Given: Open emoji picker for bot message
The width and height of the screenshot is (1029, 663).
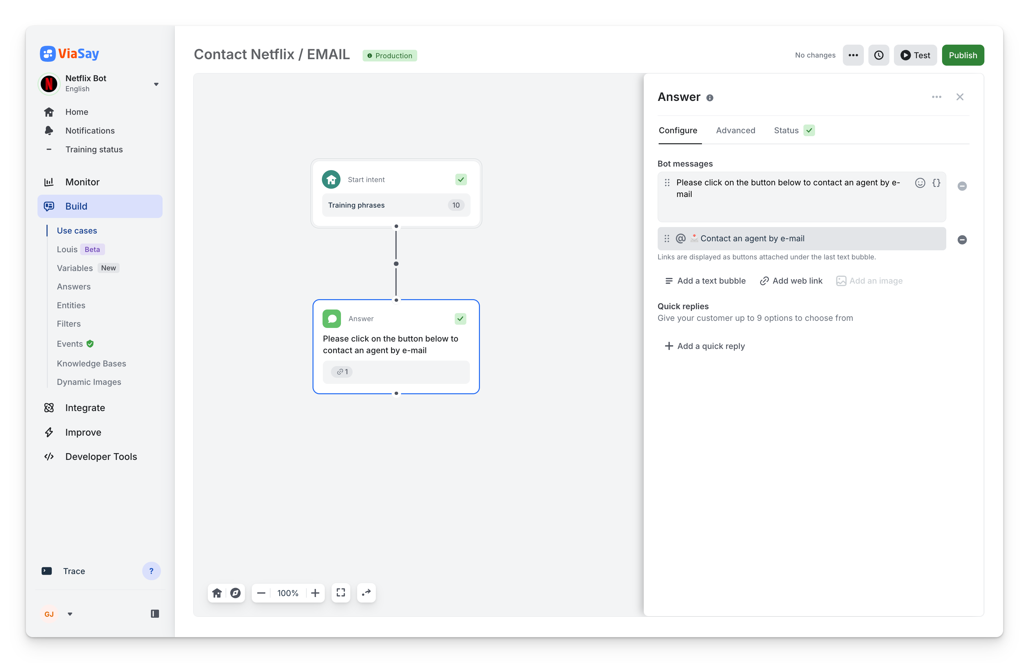Looking at the screenshot, I should pyautogui.click(x=920, y=182).
